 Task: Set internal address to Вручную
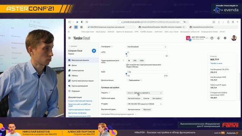147,110
